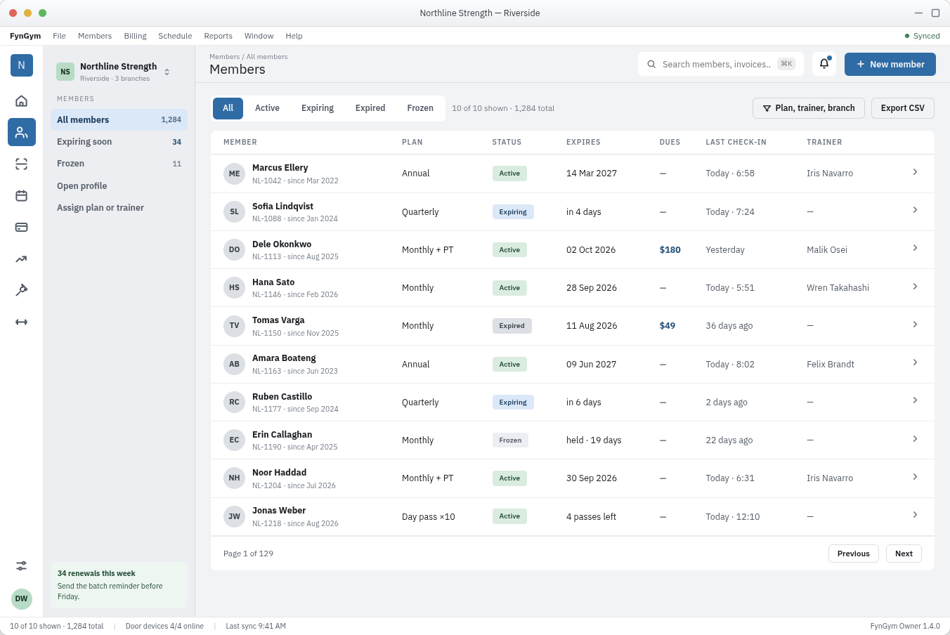Click Tomas Varga's TV avatar

234,326
